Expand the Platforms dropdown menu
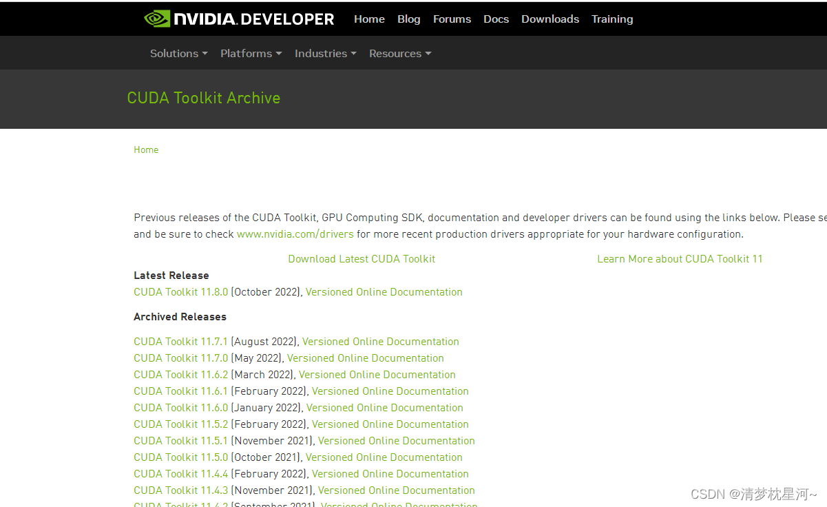This screenshot has height=507, width=827. point(251,53)
